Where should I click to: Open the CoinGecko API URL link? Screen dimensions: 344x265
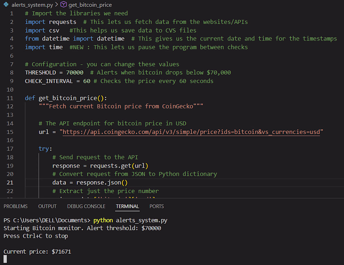pyautogui.click(x=191, y=132)
